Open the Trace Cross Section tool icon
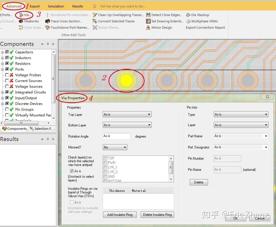This screenshot has width=276, height=227. (48, 21)
